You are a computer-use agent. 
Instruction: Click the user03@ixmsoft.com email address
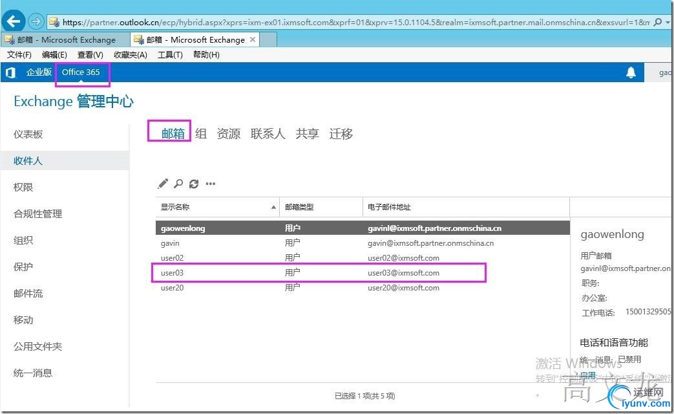[404, 273]
